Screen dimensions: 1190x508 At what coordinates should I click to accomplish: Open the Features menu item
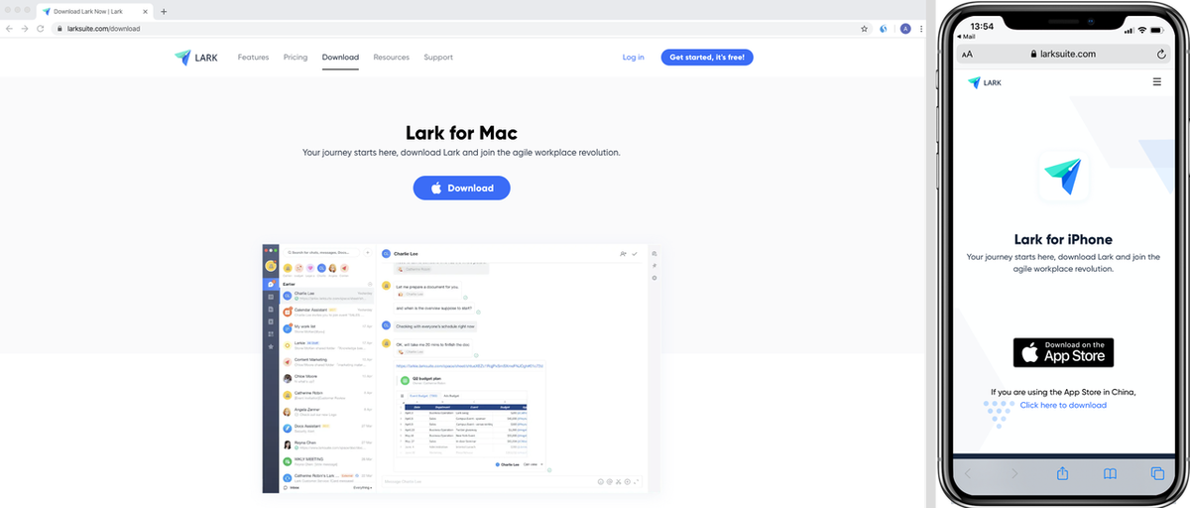[253, 58]
